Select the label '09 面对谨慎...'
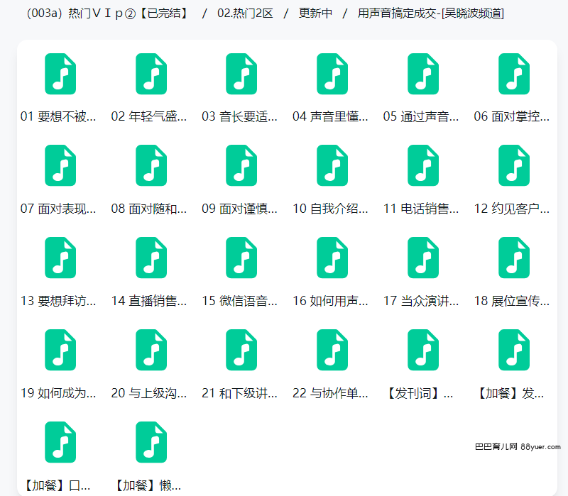Image resolution: width=568 pixels, height=496 pixels. 239,209
